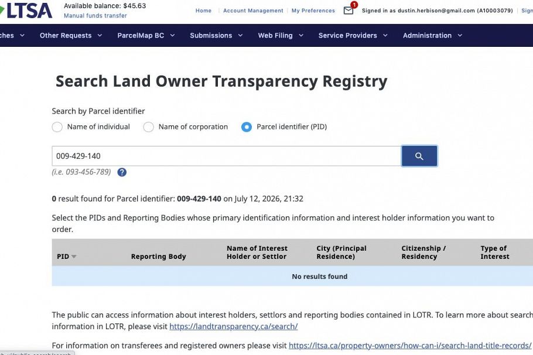The width and height of the screenshot is (533, 355).
Task: Expand the ParcelMap BC dropdown
Action: [x=146, y=35]
